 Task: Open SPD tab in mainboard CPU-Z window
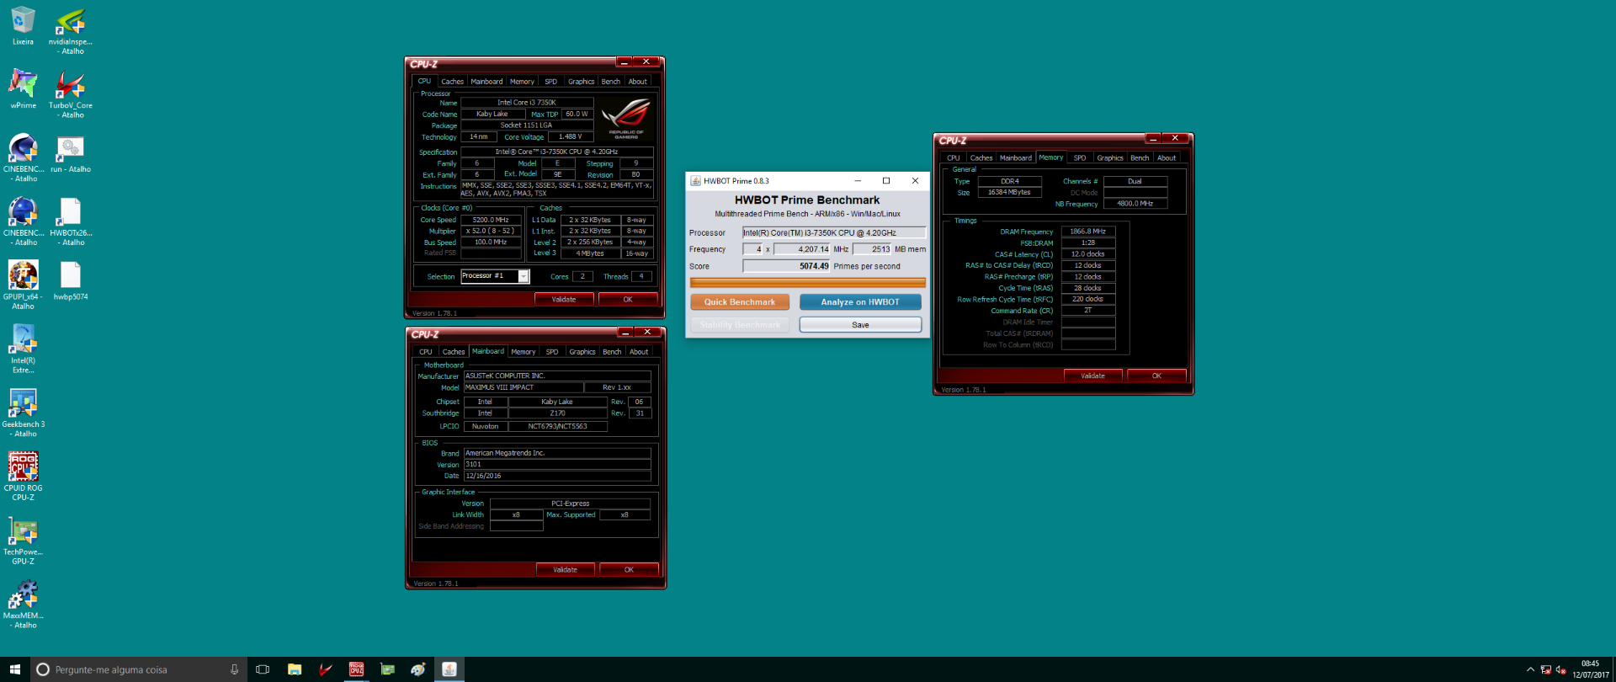click(552, 352)
